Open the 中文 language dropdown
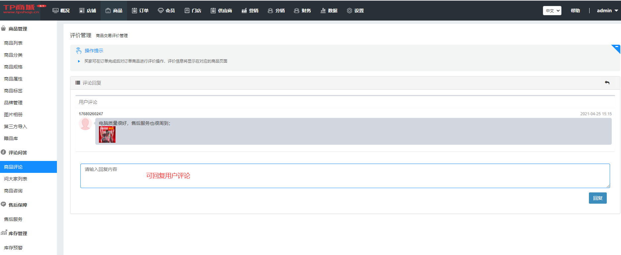This screenshot has height=255, width=621. coord(552,11)
